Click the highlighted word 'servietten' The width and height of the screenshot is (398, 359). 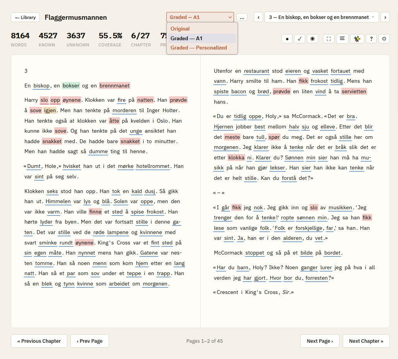click(354, 91)
